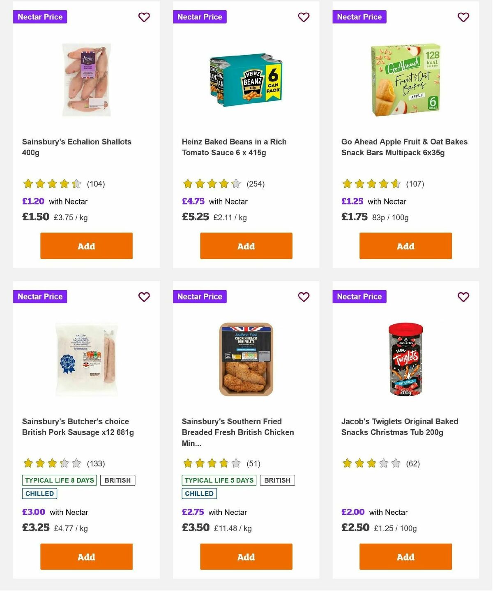Screen dimensions: 493x591
Task: Click the heart on Butcher's choice Pork Sausage
Action: pos(144,296)
